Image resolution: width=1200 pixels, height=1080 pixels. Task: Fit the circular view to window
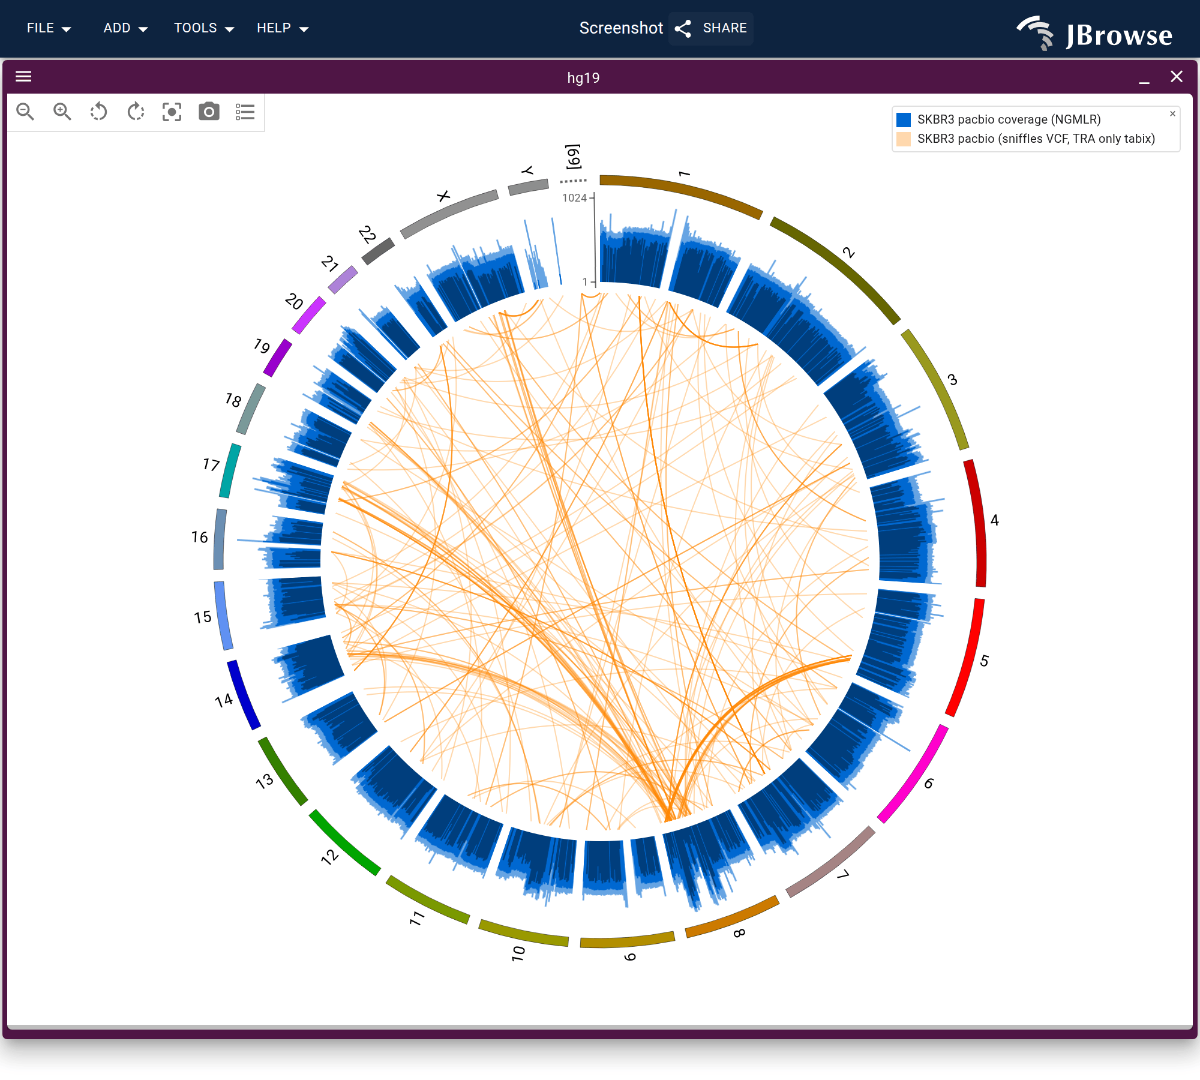172,112
